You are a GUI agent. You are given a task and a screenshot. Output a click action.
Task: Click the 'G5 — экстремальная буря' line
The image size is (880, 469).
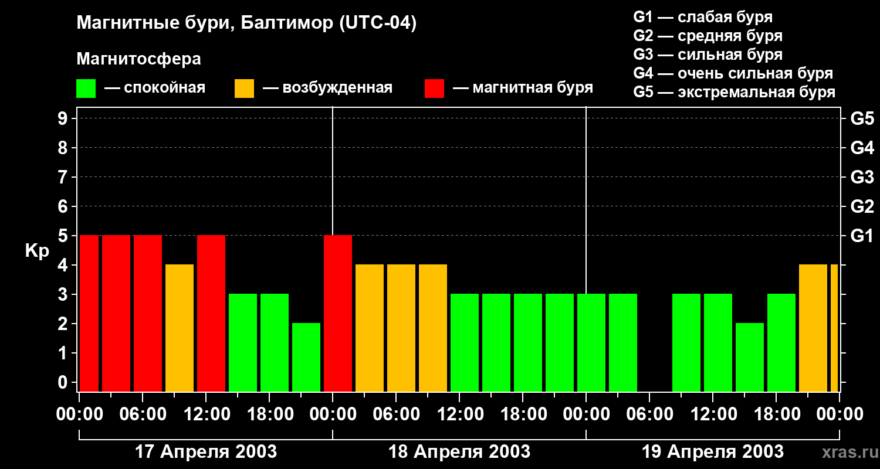735,92
